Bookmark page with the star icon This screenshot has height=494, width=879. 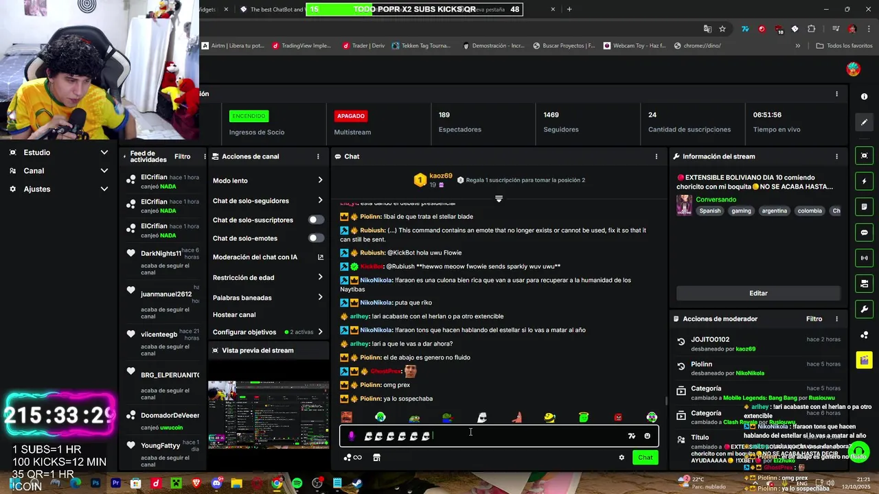click(x=722, y=29)
